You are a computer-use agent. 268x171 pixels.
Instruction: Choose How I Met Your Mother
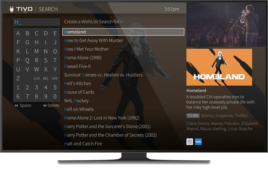[86, 49]
